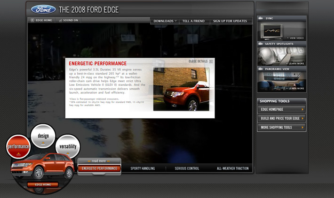Image resolution: width=334 pixels, height=198 pixels.
Task: Click View Video under Sync
Action: [x=295, y=38]
